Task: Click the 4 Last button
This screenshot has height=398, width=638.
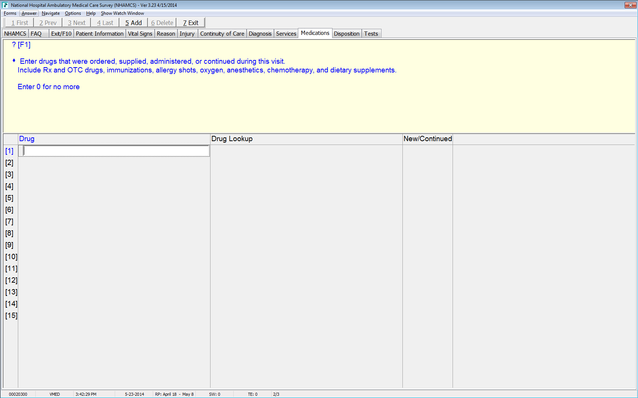Action: click(x=105, y=23)
